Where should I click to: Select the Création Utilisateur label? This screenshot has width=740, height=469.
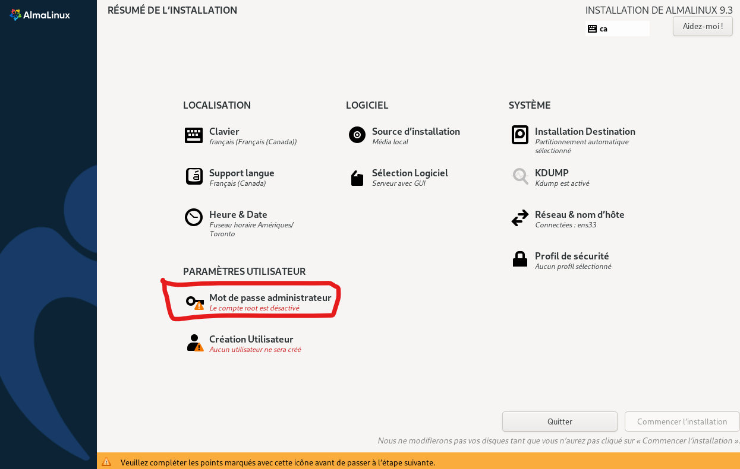click(x=251, y=339)
